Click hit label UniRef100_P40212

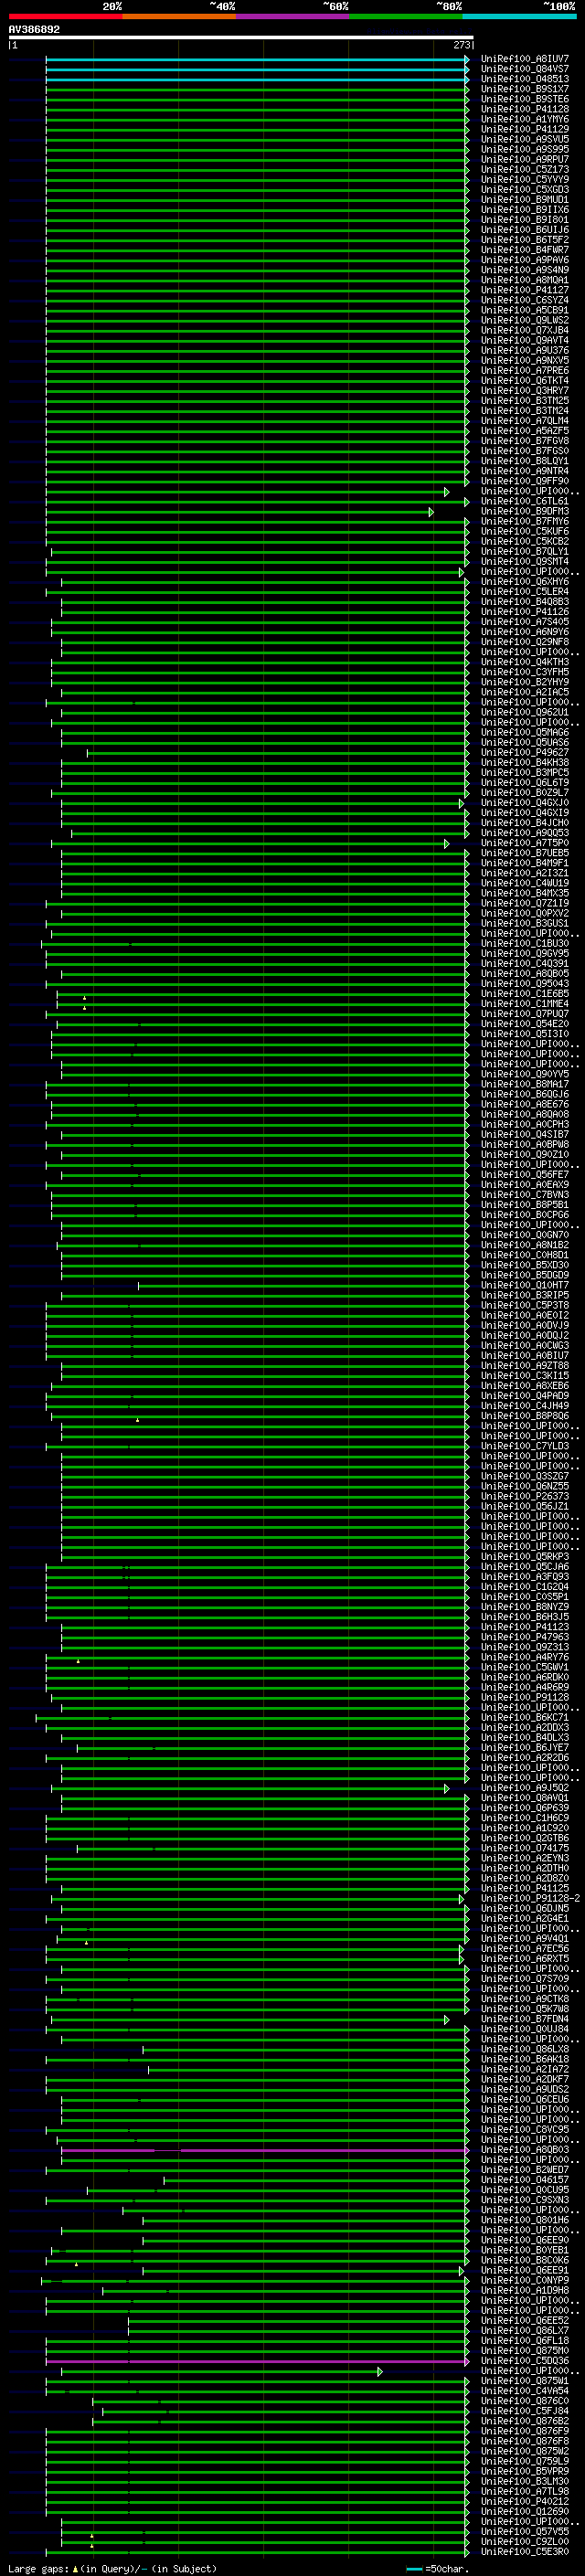click(x=524, y=2502)
